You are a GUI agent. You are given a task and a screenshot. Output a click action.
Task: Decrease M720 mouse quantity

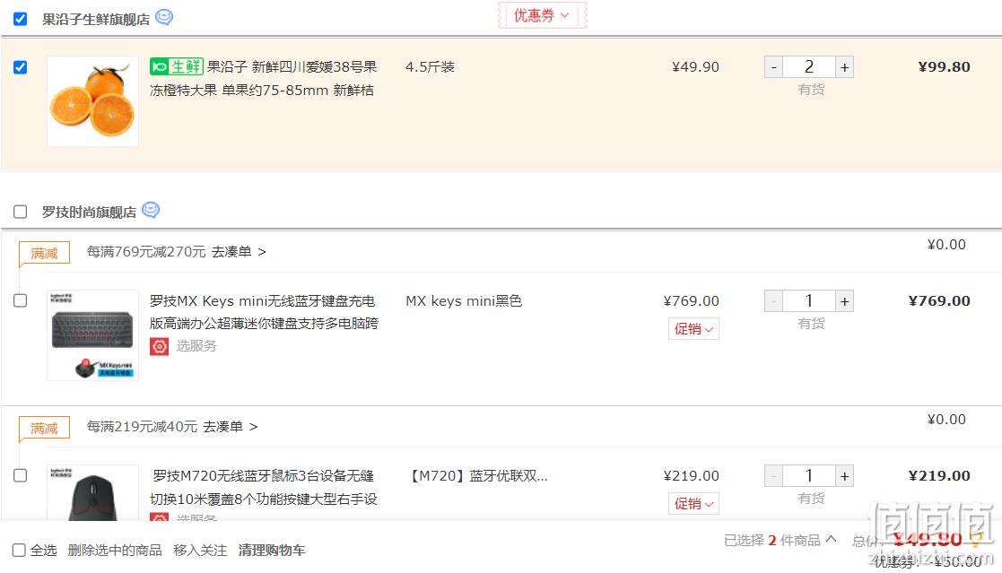(x=774, y=476)
